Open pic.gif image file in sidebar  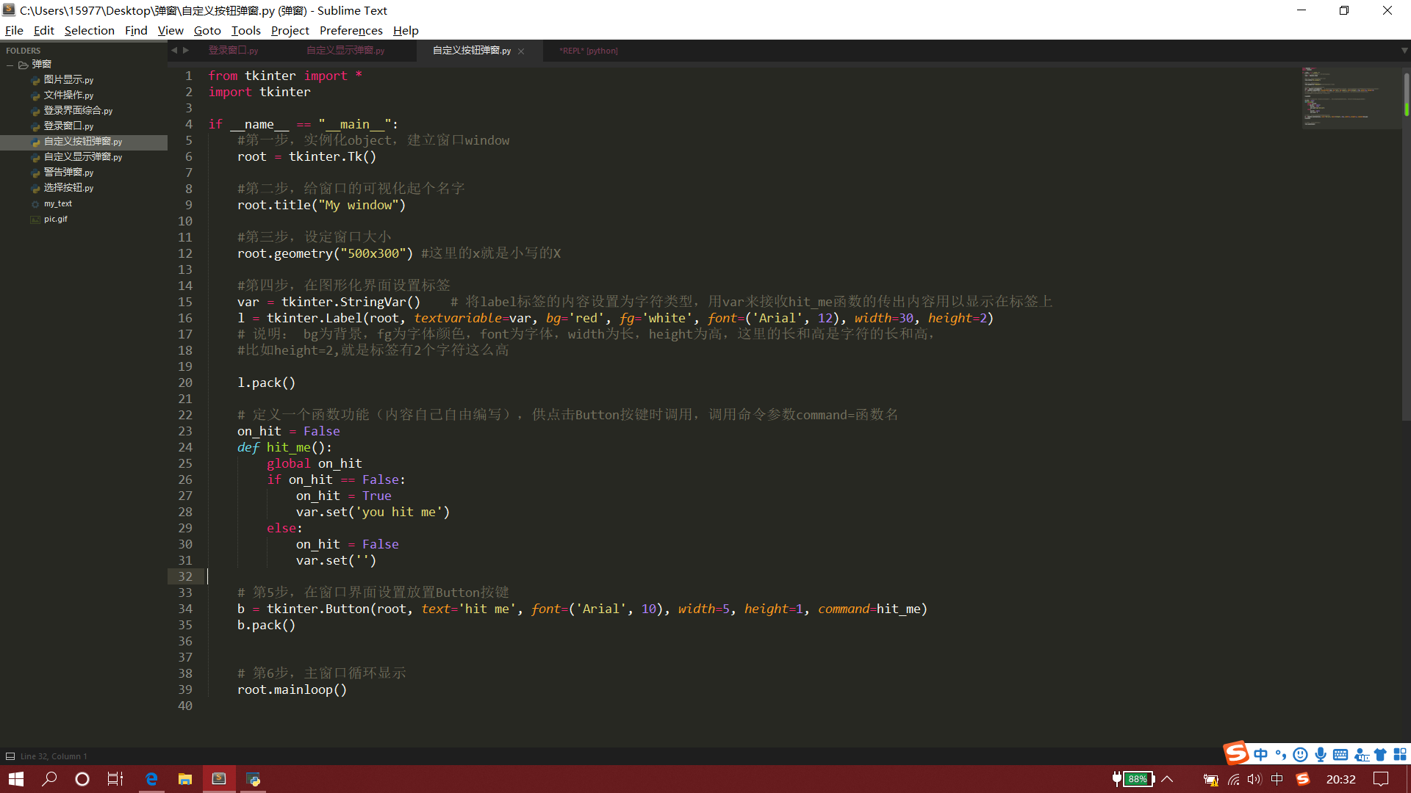56,219
